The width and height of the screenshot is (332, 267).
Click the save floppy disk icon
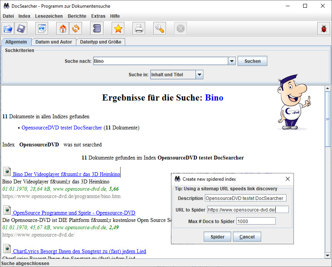[21, 29]
